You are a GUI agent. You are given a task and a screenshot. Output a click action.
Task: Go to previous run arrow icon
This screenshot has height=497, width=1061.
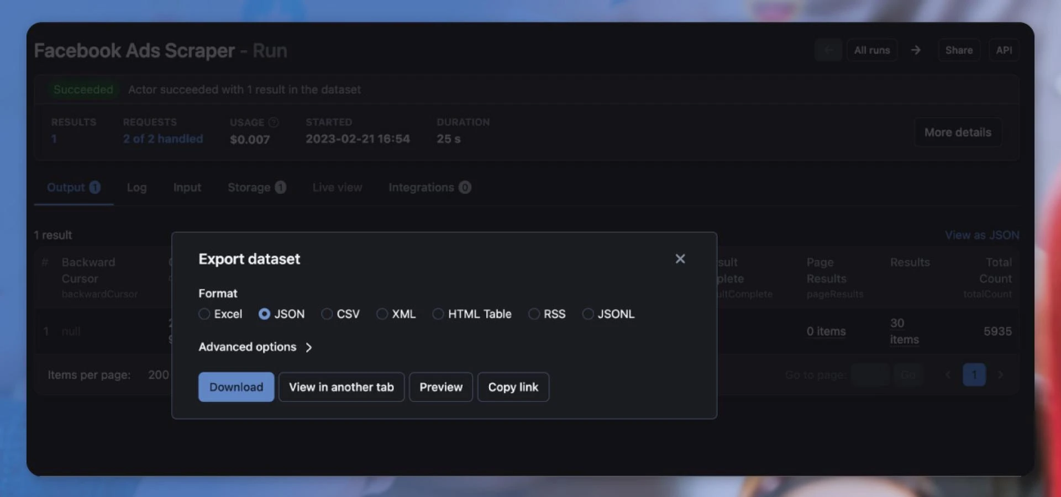click(828, 50)
